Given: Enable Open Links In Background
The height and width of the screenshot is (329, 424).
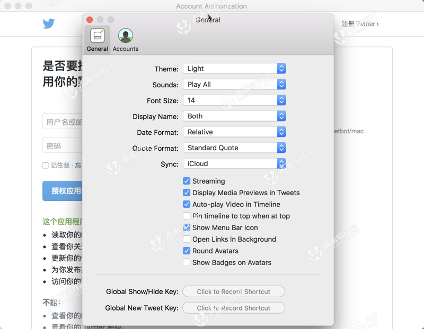Looking at the screenshot, I should pyautogui.click(x=187, y=239).
